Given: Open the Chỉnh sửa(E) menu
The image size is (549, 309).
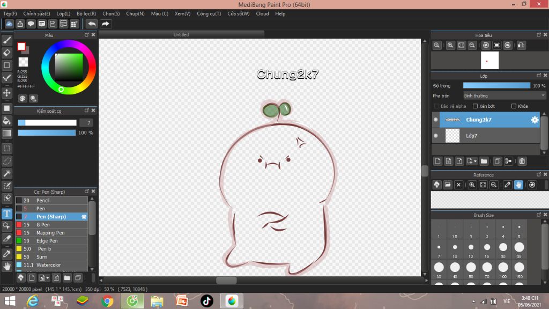Looking at the screenshot, I should (37, 13).
